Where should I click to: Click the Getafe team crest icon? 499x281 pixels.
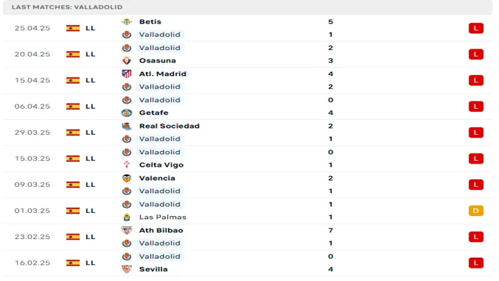pos(127,113)
